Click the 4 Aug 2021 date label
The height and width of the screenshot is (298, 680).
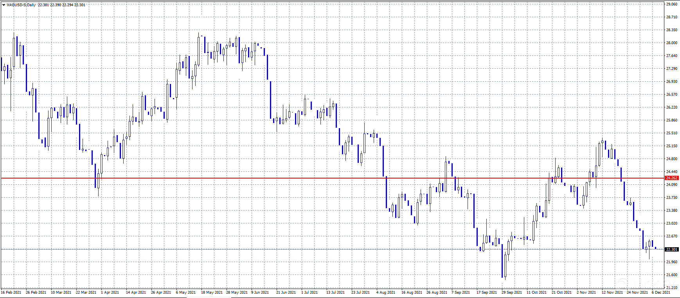coord(386,293)
